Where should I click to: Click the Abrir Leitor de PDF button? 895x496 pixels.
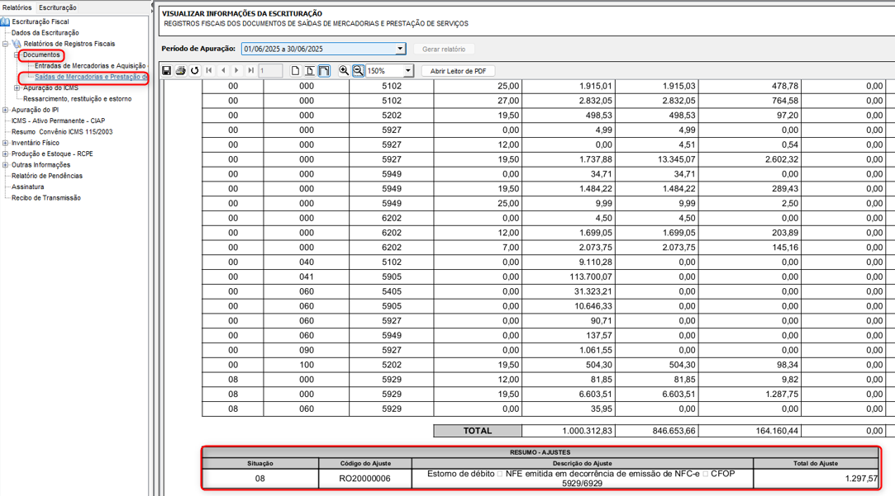tap(458, 71)
